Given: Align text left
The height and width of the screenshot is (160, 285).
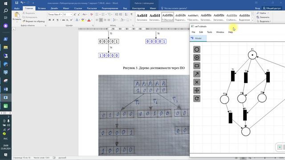Looking at the screenshot, I should point(97,20).
